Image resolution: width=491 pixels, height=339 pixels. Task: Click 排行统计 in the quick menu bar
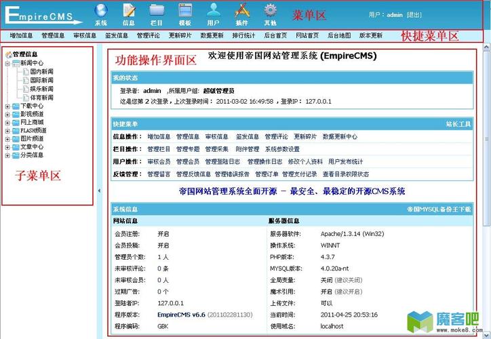[x=244, y=35]
